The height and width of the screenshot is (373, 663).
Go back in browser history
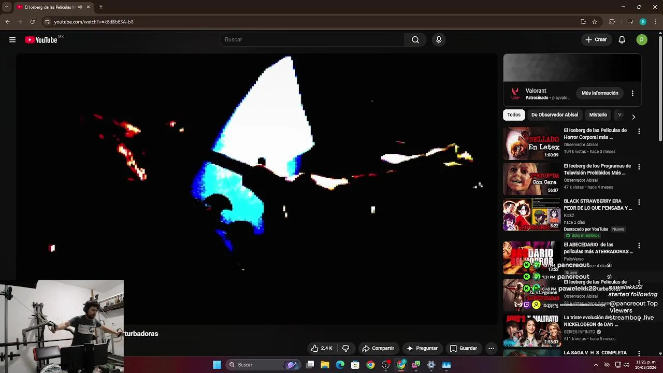(7, 22)
